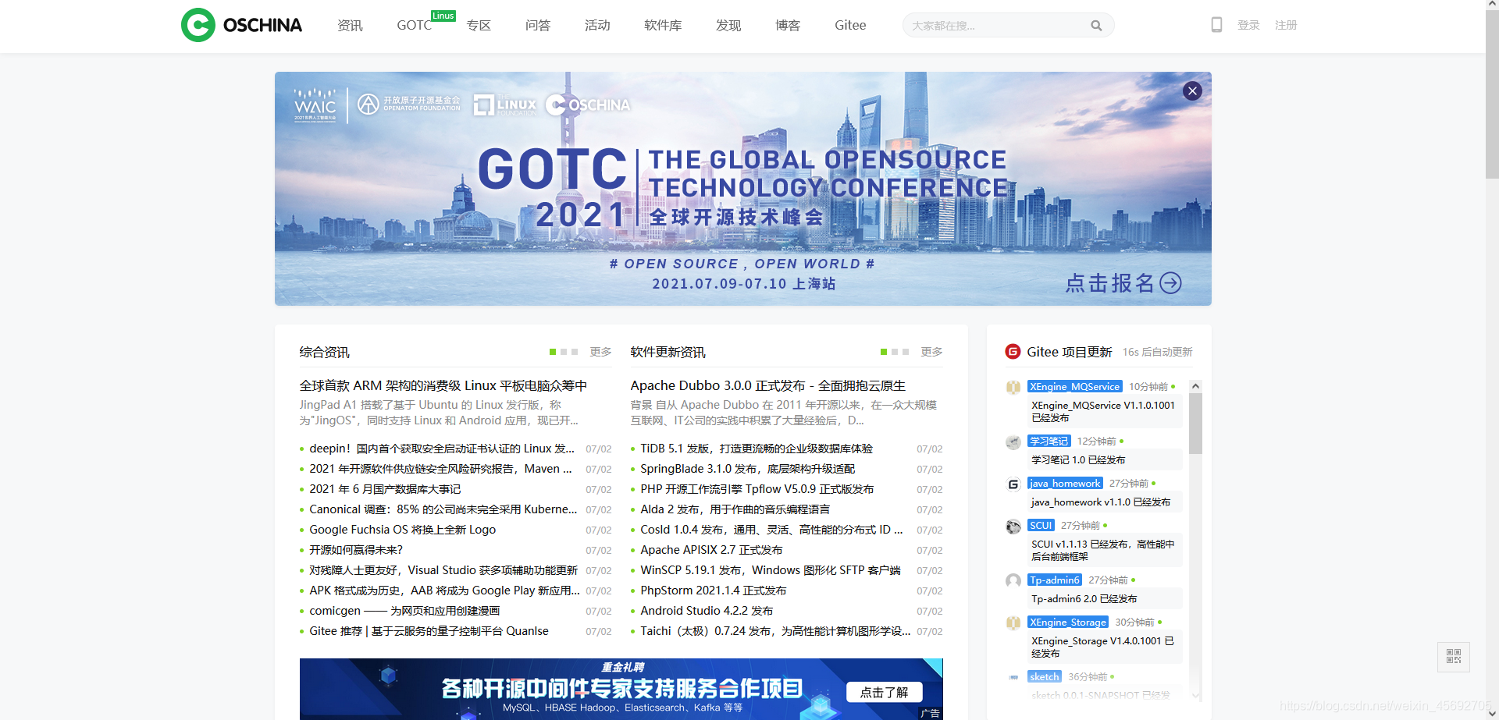Viewport: 1499px width, 720px height.
Task: Open article 2021 年 6 月国产数据库大事记
Action: (x=385, y=489)
